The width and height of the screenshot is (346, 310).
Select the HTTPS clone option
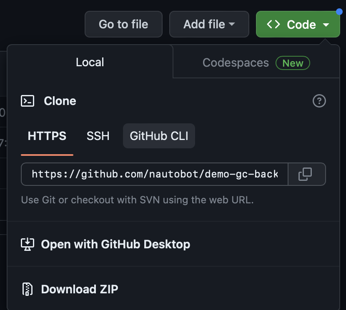pyautogui.click(x=47, y=136)
